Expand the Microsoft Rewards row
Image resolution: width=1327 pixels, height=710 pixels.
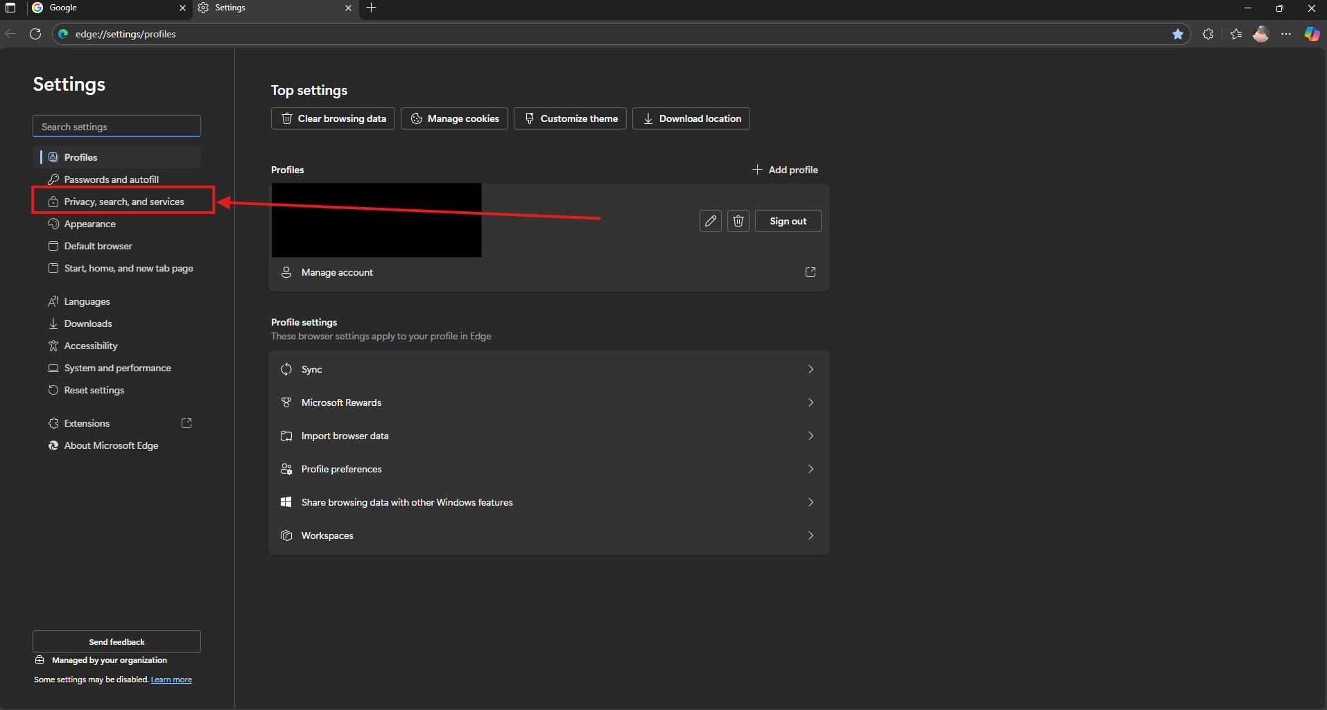point(549,402)
